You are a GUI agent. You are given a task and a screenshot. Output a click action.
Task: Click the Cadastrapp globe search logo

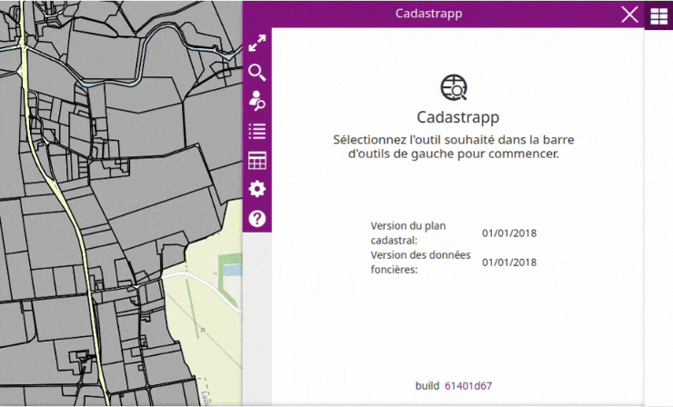pyautogui.click(x=454, y=87)
